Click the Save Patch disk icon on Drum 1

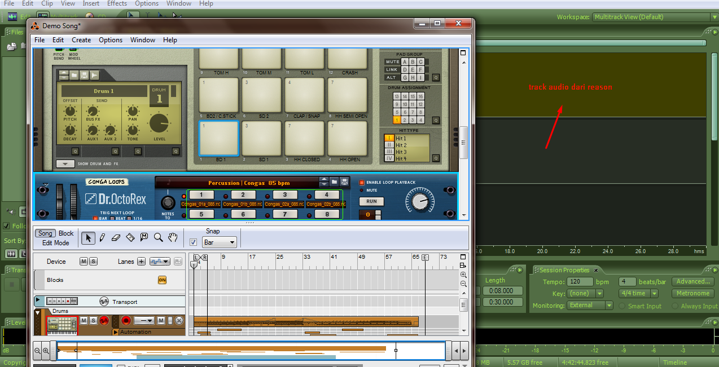pos(84,74)
